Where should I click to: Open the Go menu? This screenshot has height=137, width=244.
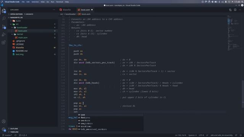pos(48,2)
